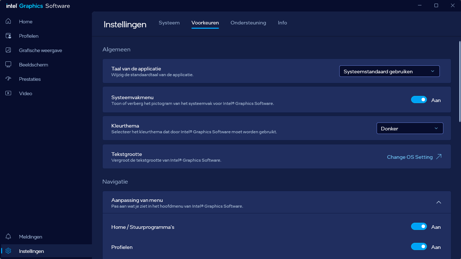
Task: Collapse the Aanpassing van menu section
Action: coord(438,202)
